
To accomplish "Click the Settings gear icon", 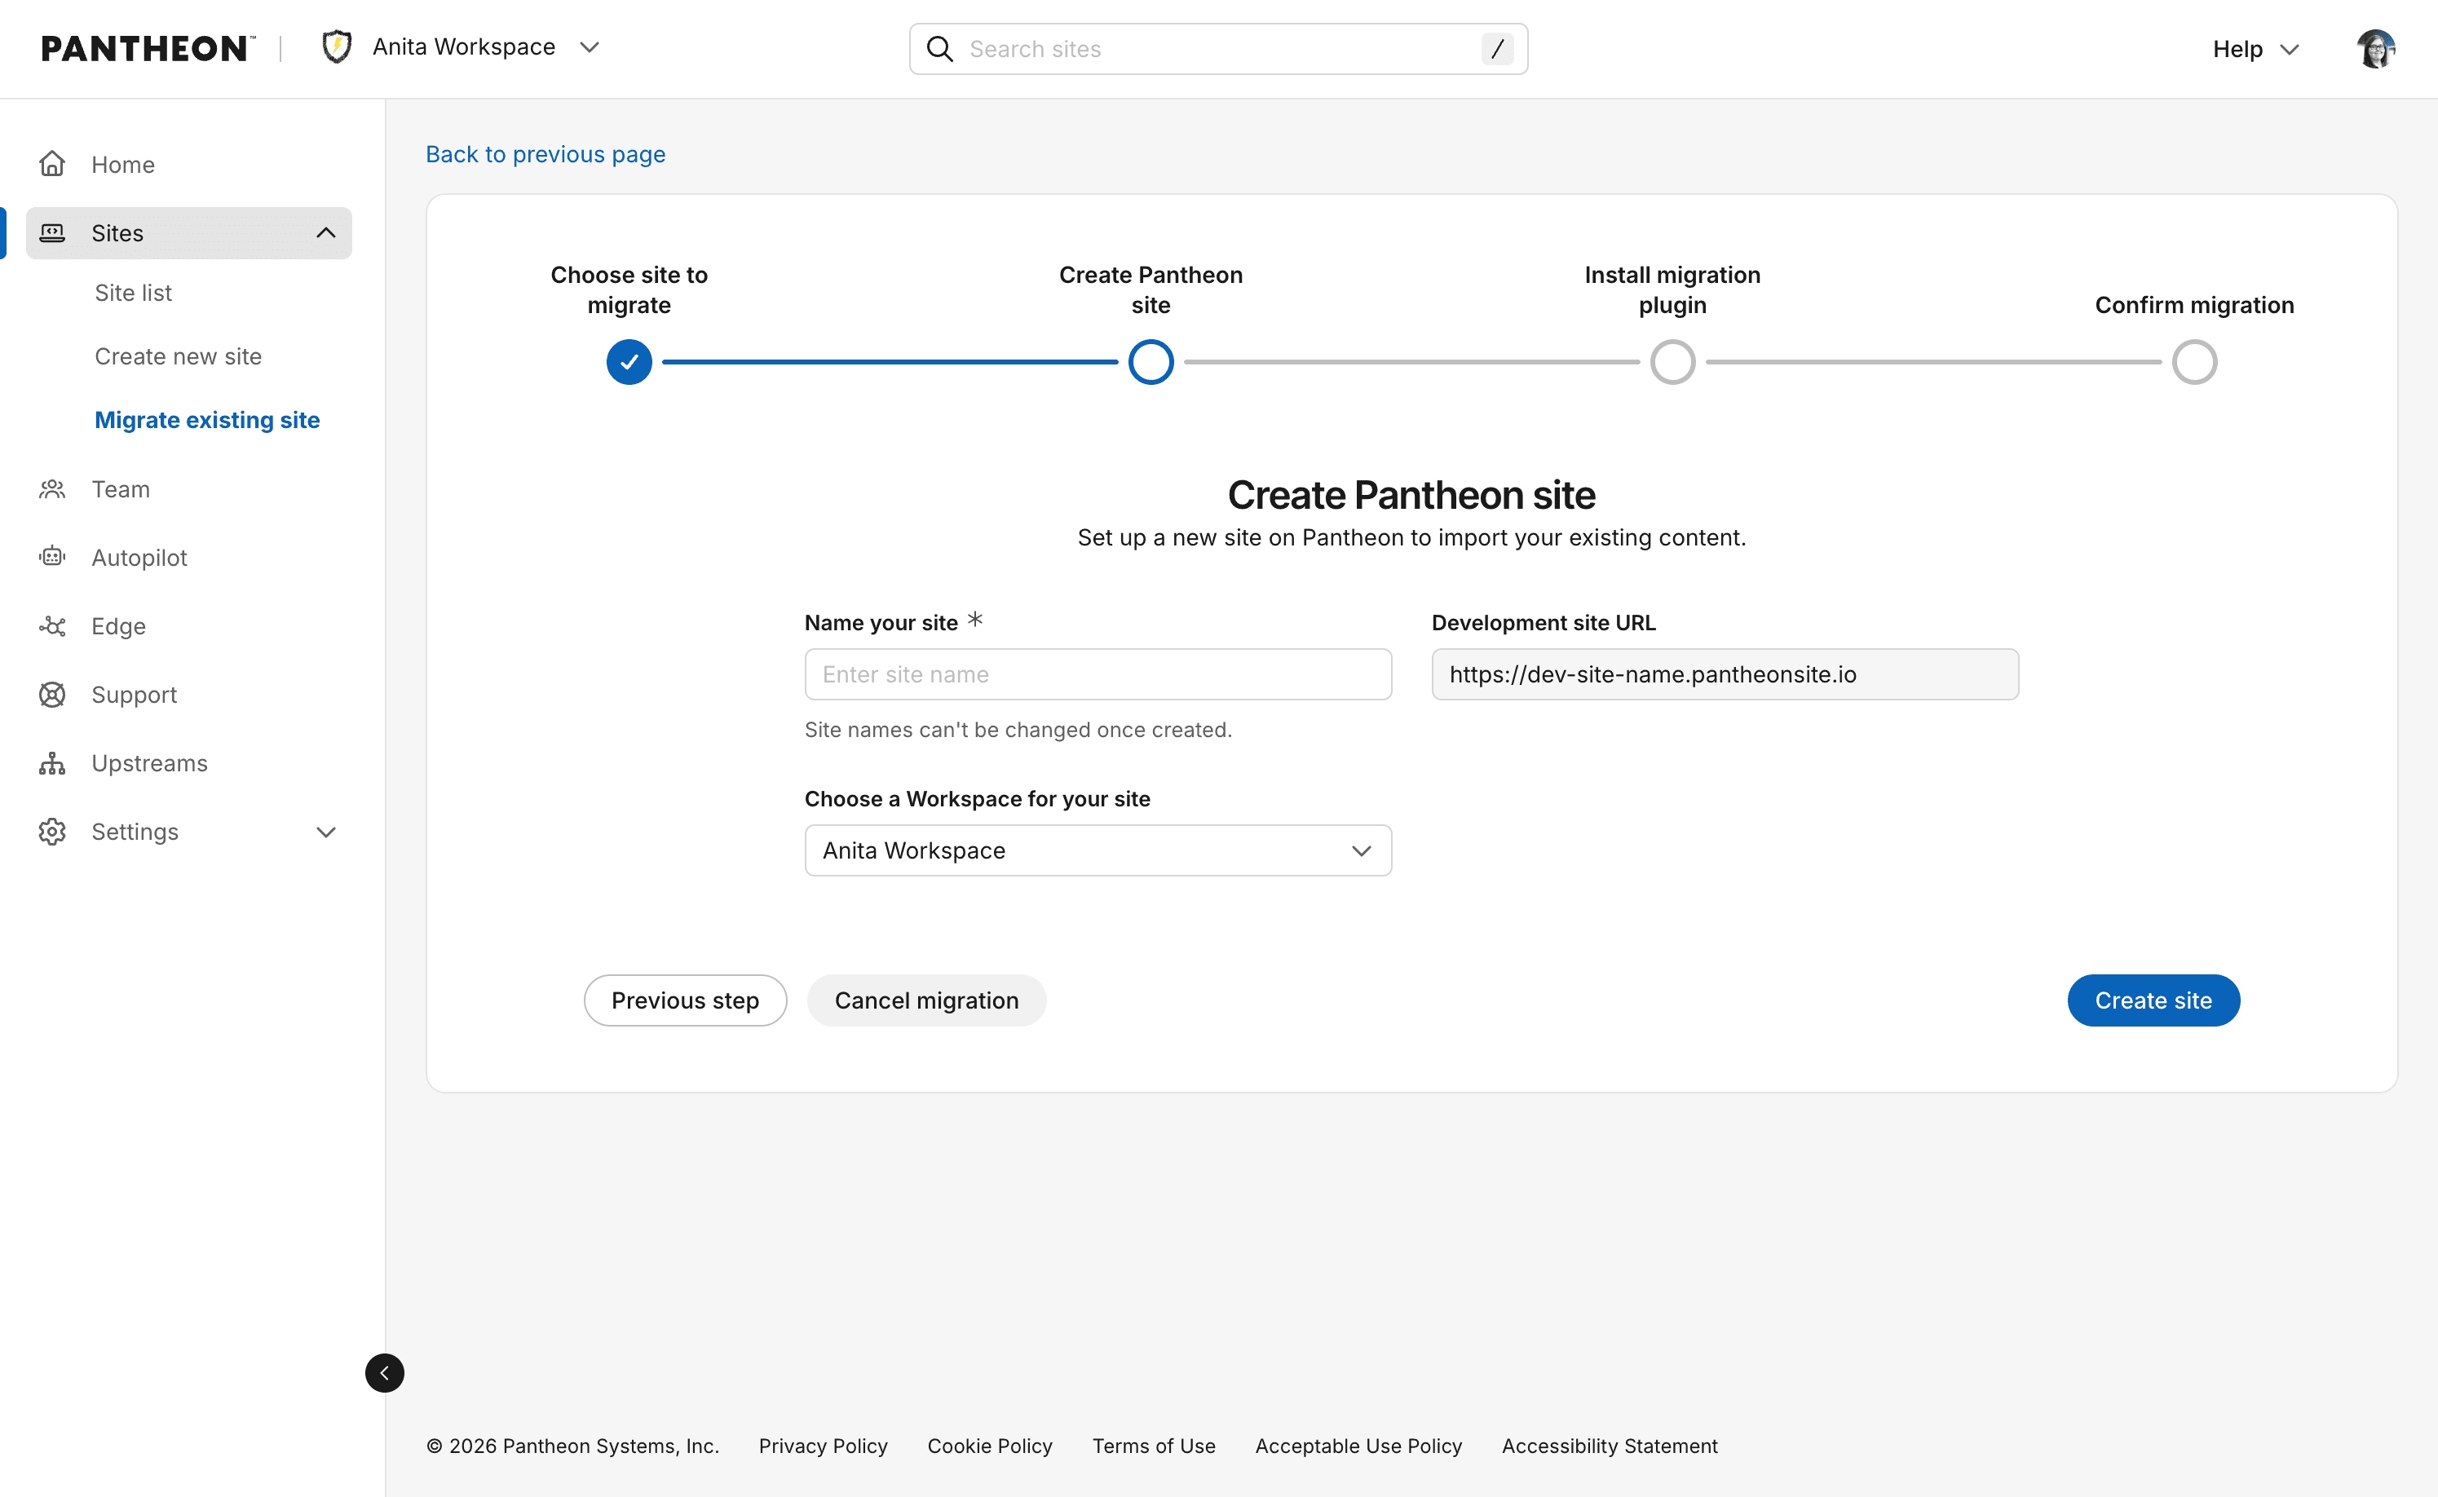I will point(52,832).
